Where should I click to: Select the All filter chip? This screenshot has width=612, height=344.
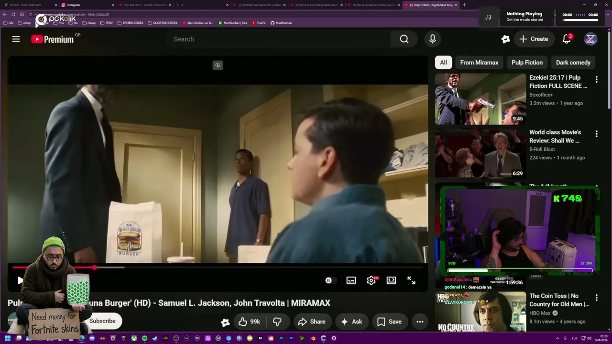pyautogui.click(x=443, y=63)
